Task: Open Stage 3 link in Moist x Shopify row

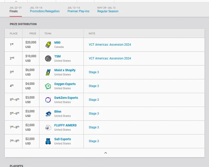Action: click(x=94, y=72)
